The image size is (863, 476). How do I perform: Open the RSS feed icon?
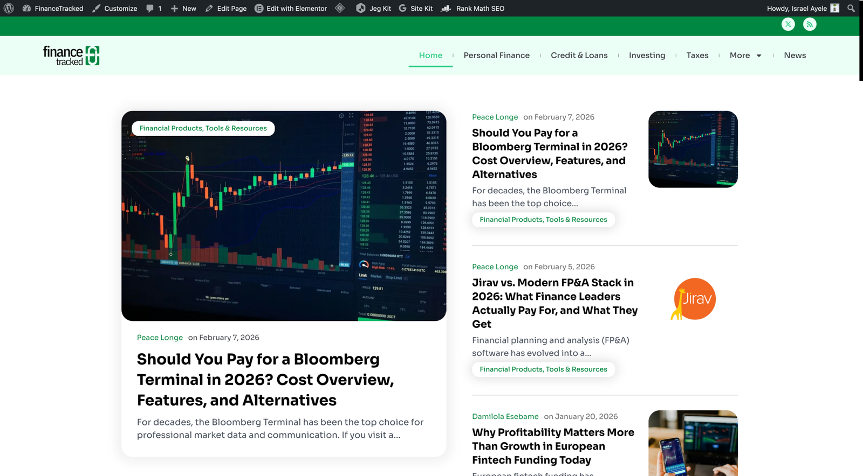pos(809,24)
